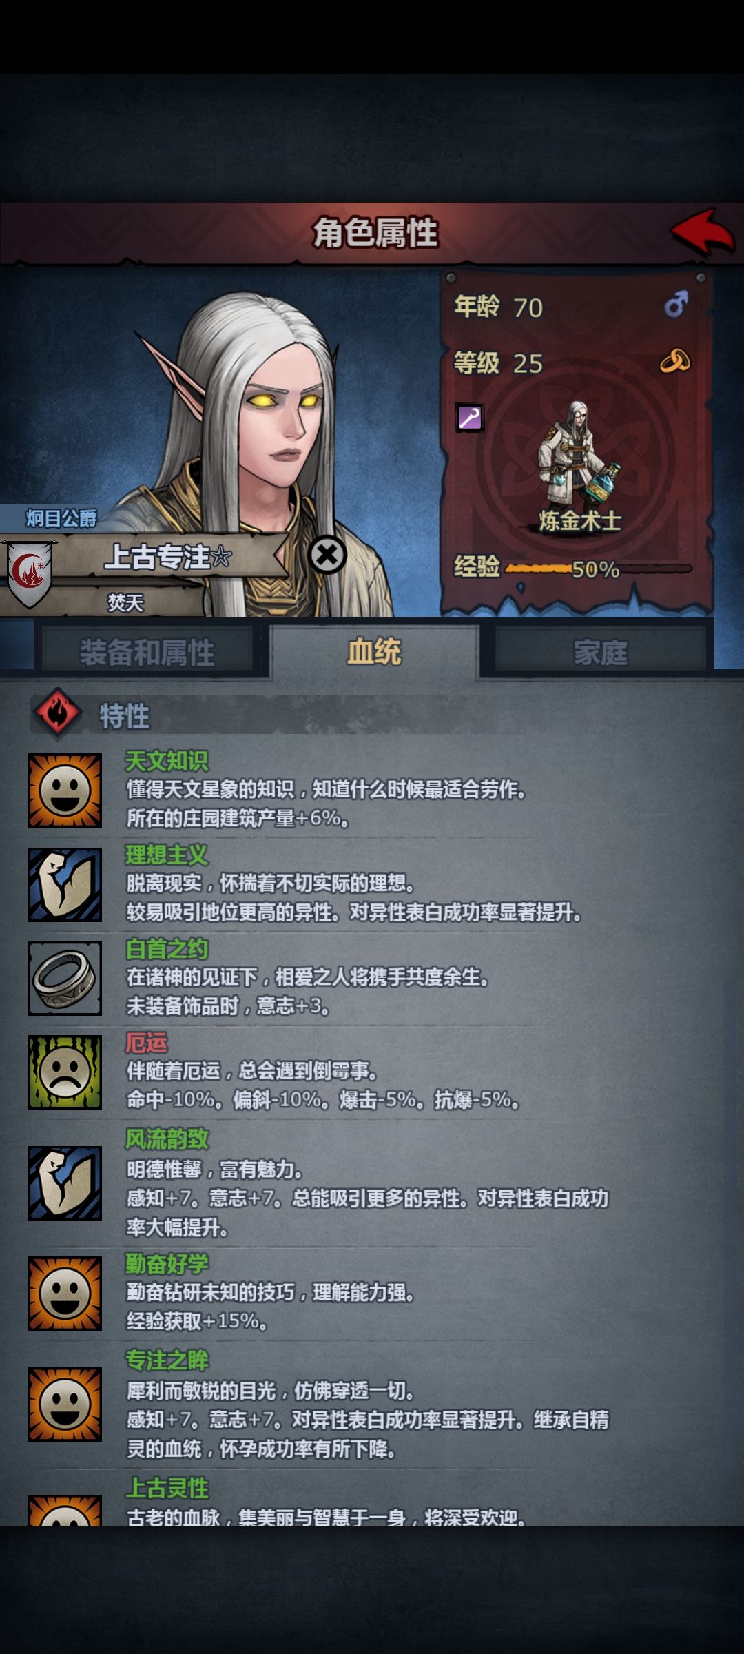
Task: Tap the 特性 flame section icon
Action: (58, 713)
